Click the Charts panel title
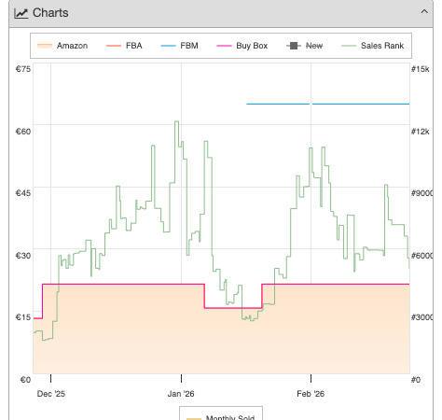442x420 pixels. coord(50,13)
